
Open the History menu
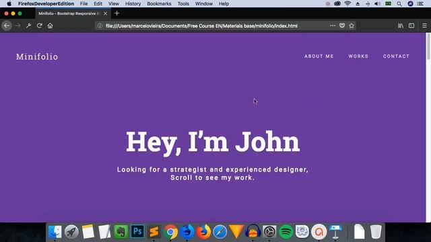pos(133,3)
